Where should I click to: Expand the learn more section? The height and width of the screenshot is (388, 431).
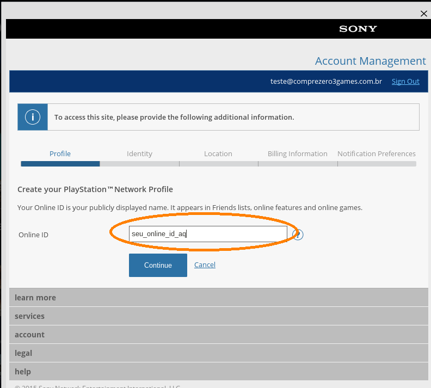pos(219,298)
